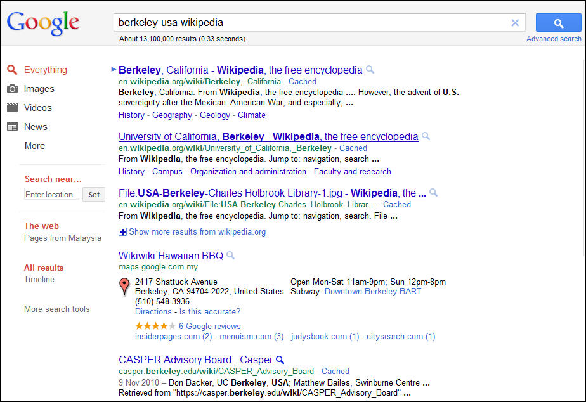This screenshot has height=402, width=586.
Task: Click the phone number (510) 548-3936
Action: point(162,302)
